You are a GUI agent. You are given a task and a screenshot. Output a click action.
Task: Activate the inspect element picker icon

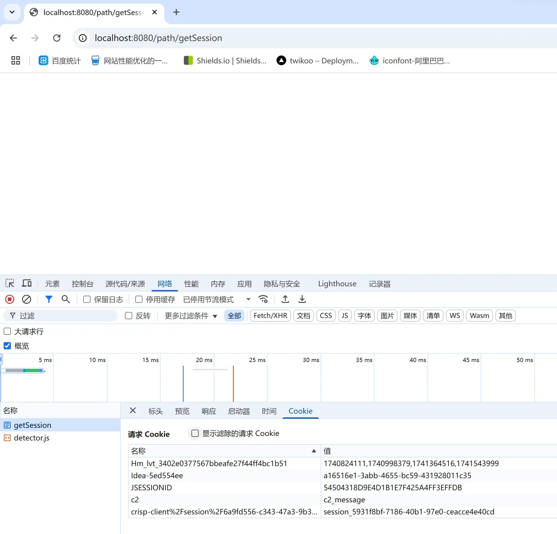(10, 284)
